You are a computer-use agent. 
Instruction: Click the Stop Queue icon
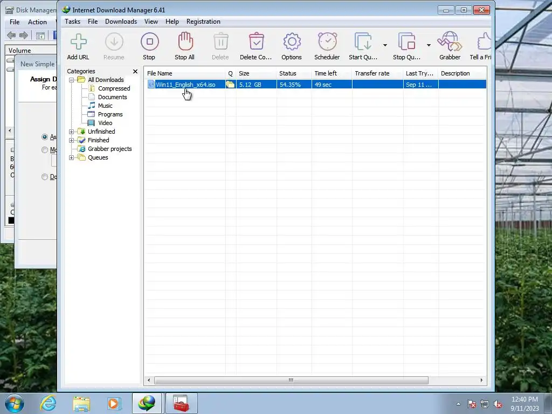click(406, 42)
